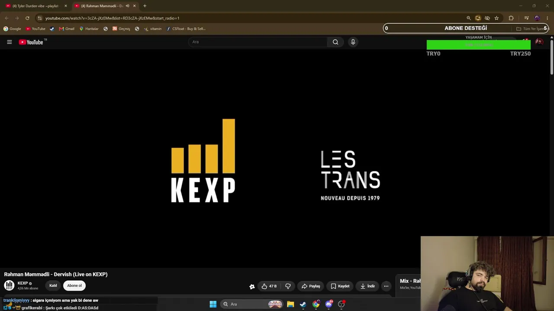
Task: Download the video with İndir
Action: pos(367,286)
